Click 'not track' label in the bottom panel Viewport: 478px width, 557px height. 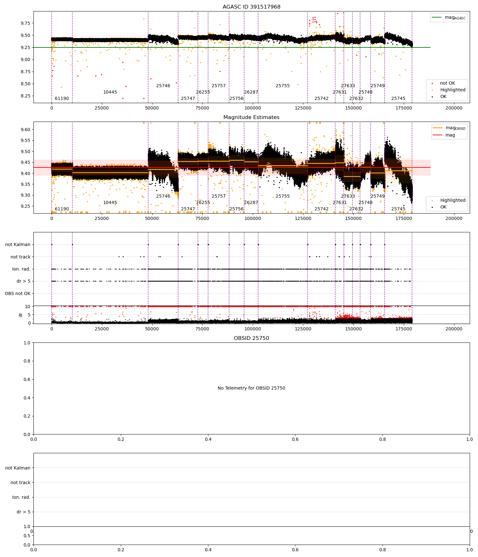coord(20,483)
